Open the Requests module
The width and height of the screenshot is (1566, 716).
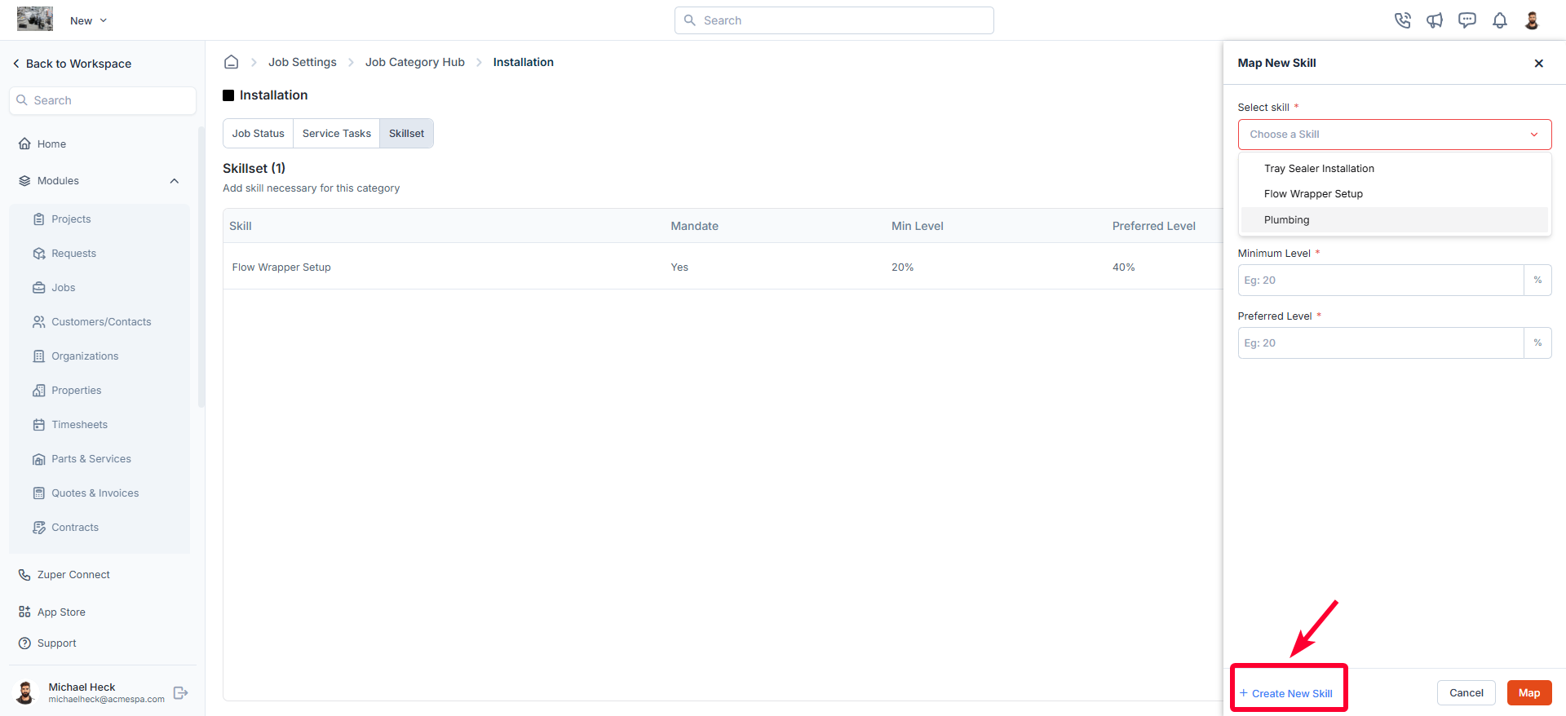point(64,254)
